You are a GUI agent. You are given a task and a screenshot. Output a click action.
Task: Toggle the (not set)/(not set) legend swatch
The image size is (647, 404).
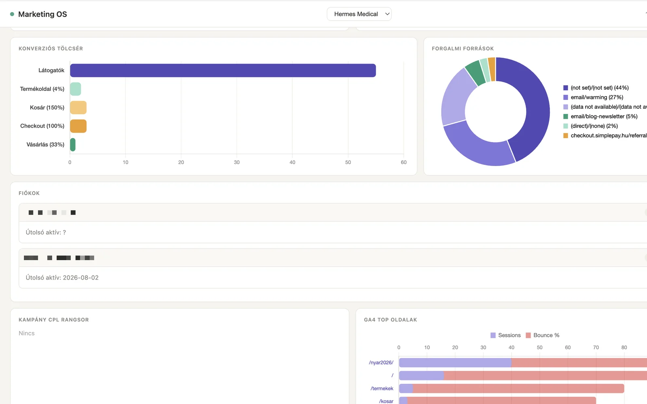coord(566,88)
